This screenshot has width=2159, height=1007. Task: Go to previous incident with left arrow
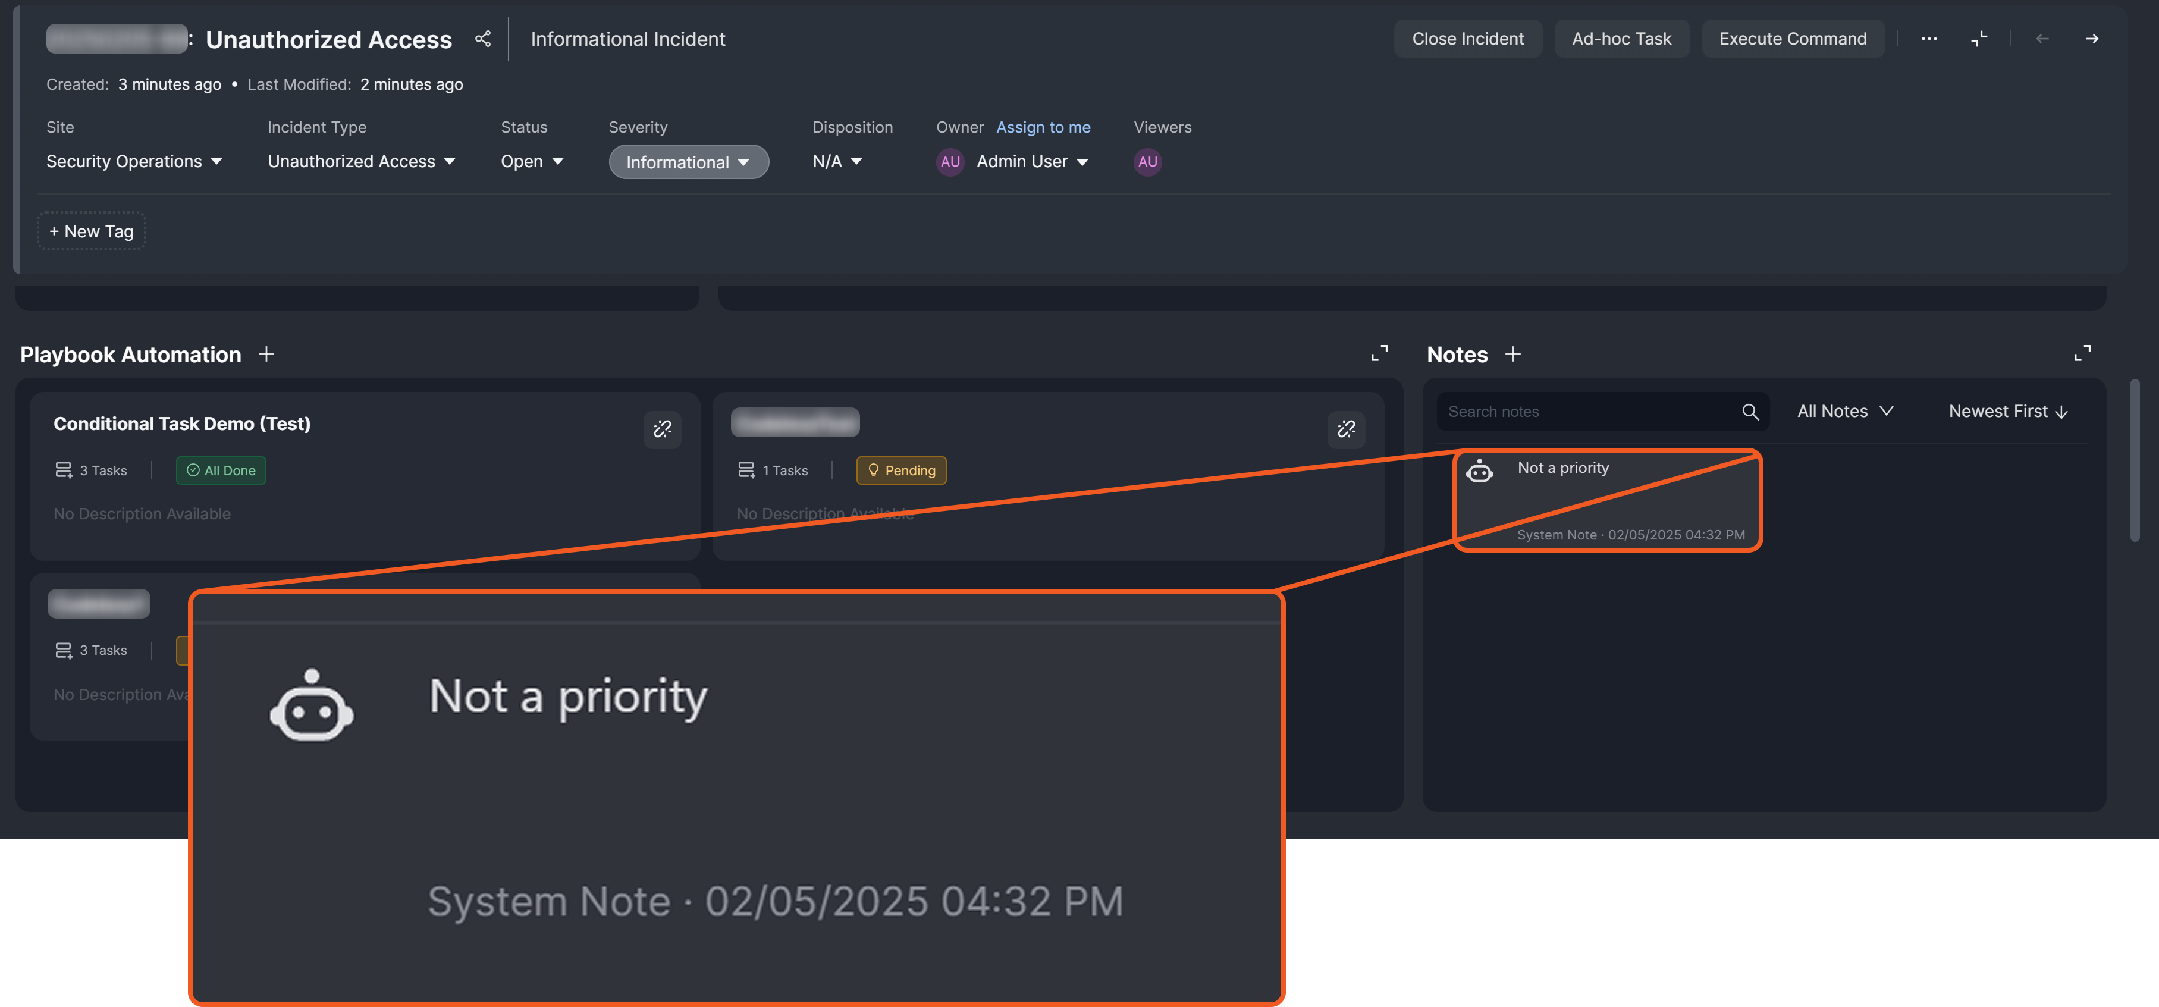tap(2042, 39)
